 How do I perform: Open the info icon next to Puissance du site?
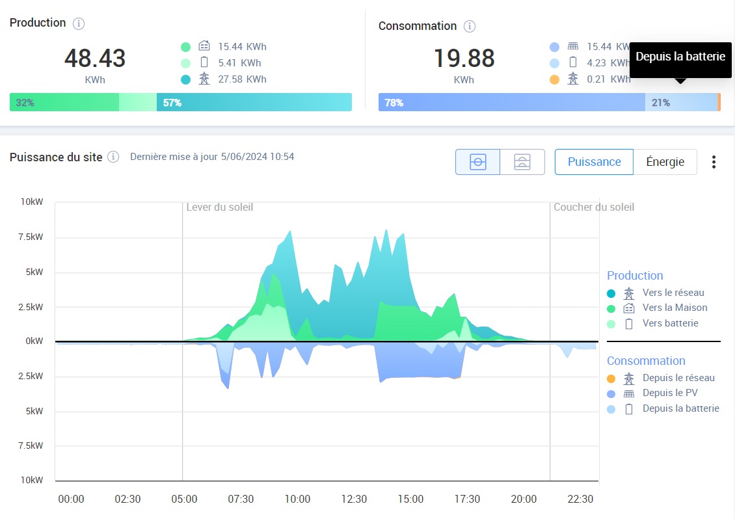[113, 157]
